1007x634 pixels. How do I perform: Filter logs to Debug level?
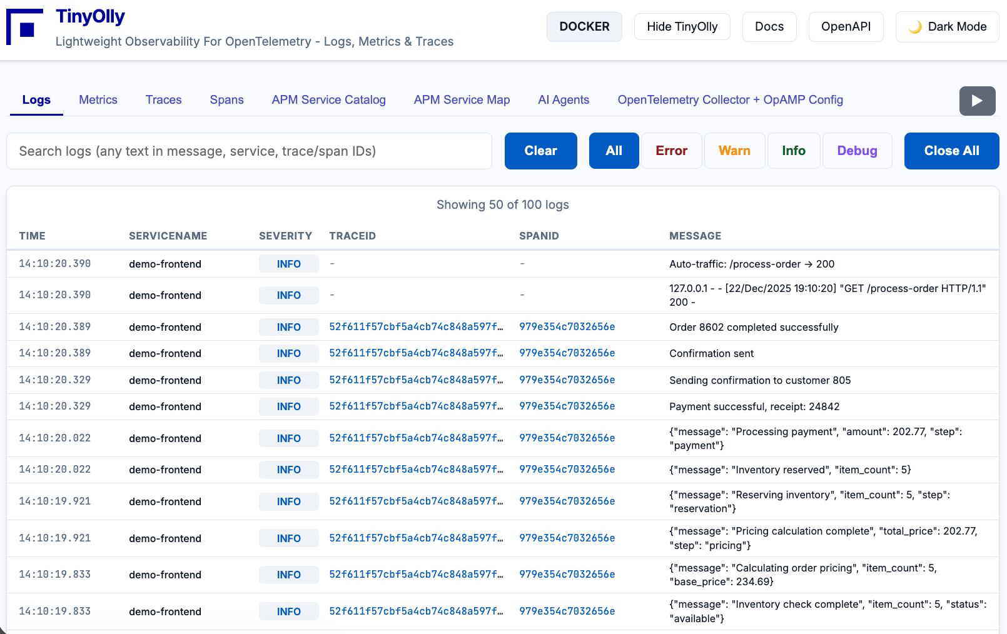856,151
